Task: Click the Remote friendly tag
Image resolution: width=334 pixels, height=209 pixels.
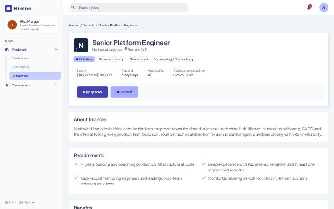Action: 111,59
